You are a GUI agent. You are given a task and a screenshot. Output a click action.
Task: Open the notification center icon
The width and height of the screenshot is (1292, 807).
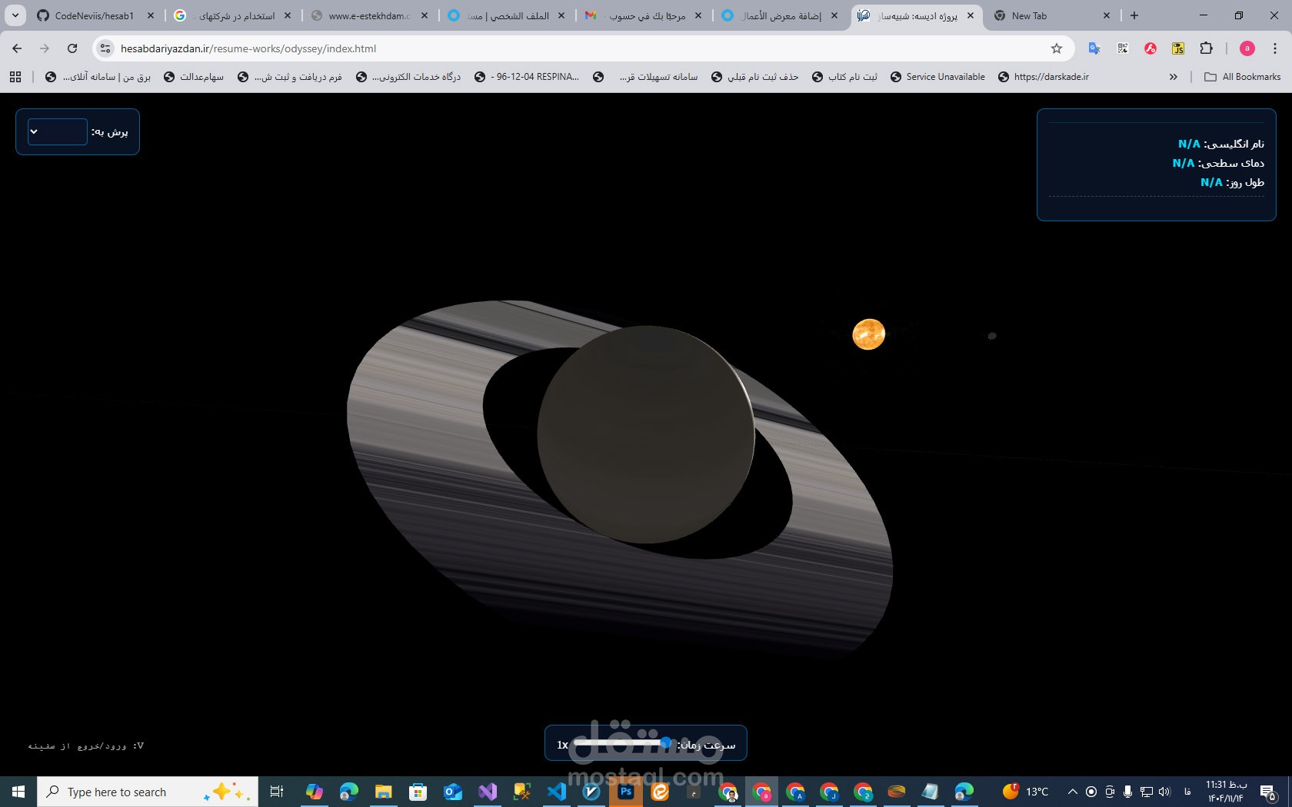1269,792
